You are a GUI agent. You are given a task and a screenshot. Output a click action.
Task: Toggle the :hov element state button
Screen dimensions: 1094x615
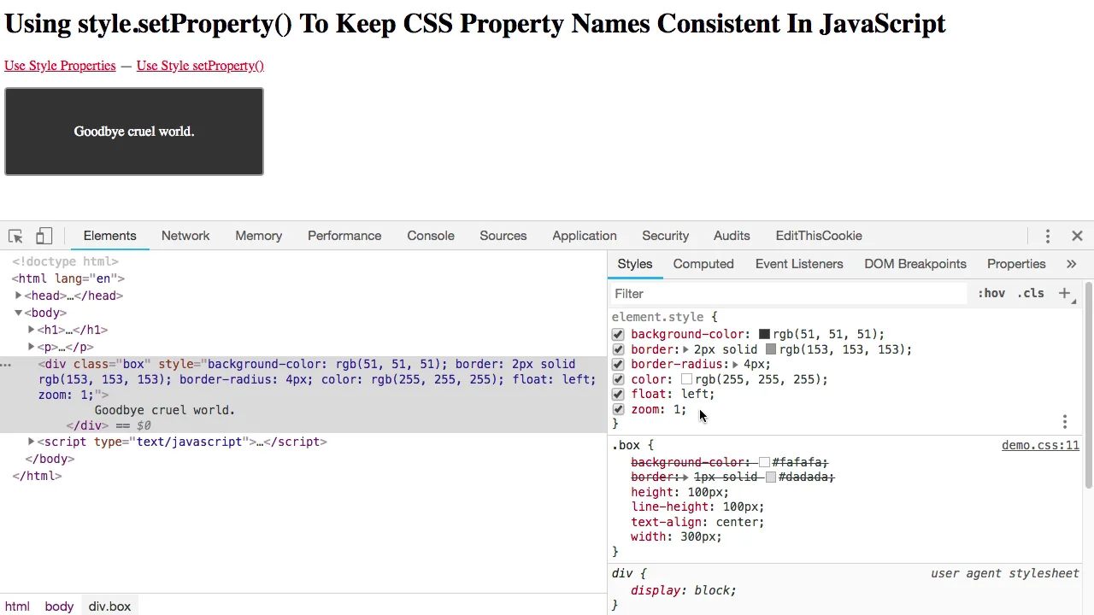click(991, 293)
